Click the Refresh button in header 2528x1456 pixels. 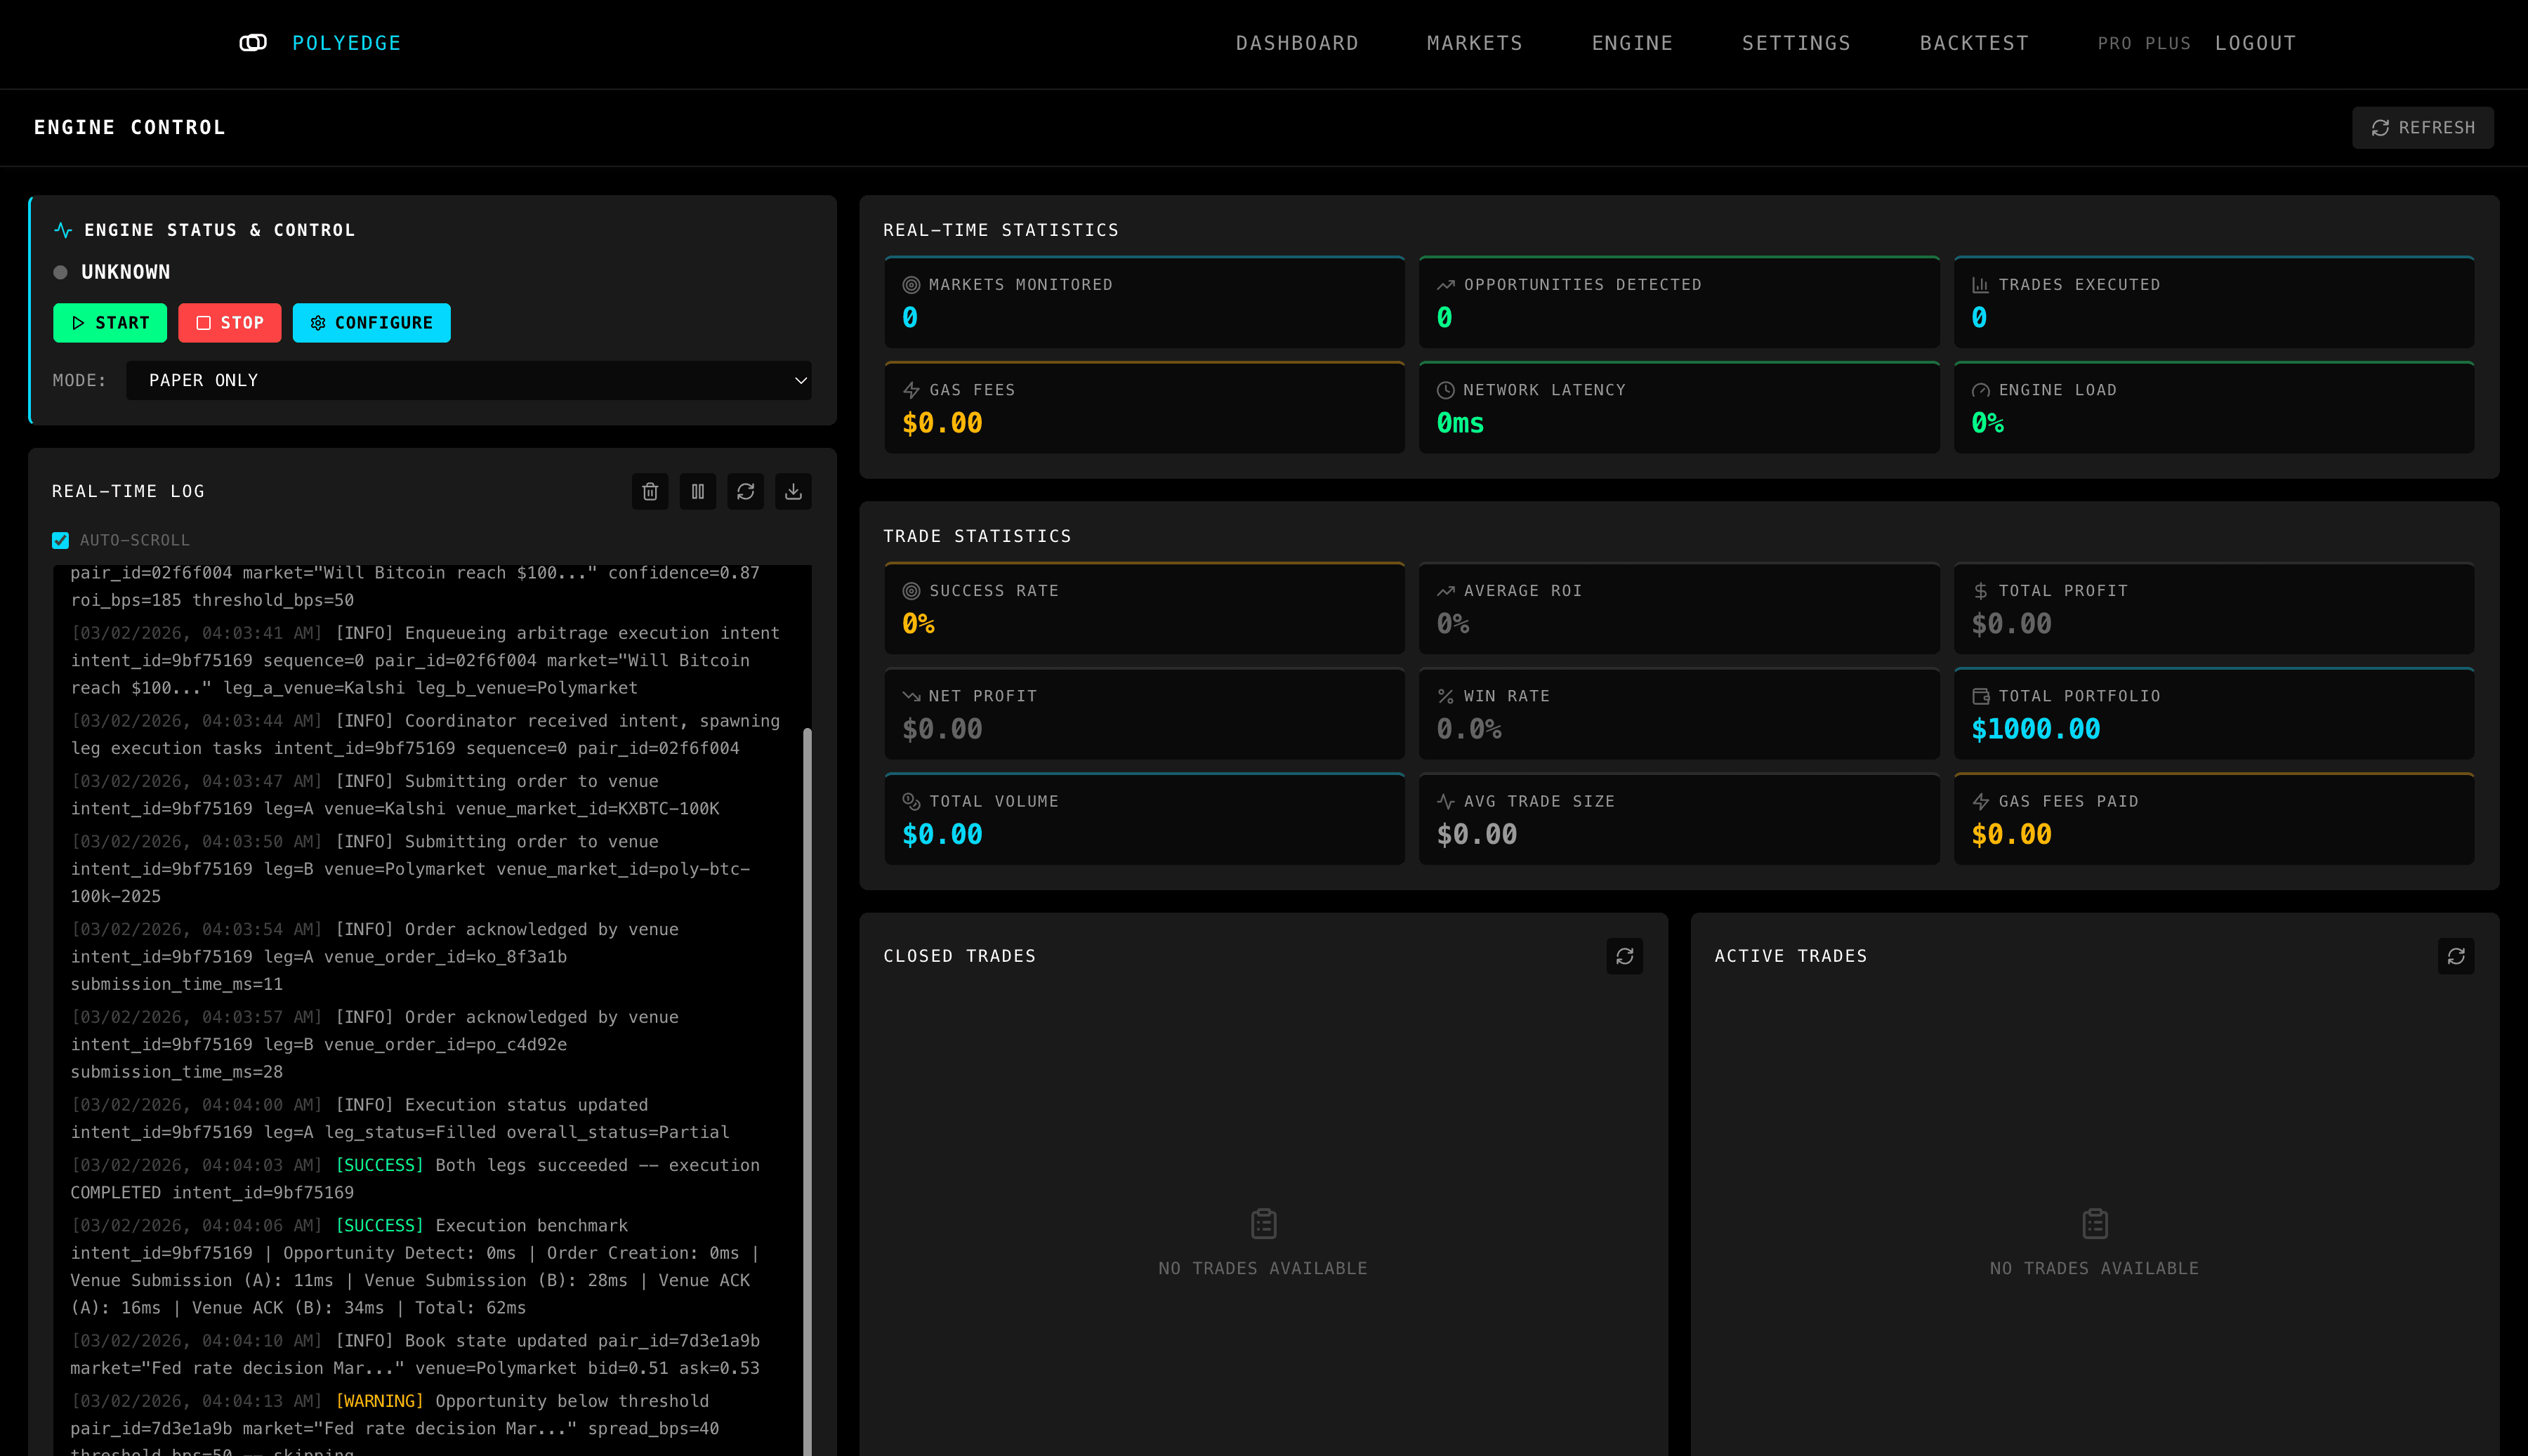coord(2422,128)
